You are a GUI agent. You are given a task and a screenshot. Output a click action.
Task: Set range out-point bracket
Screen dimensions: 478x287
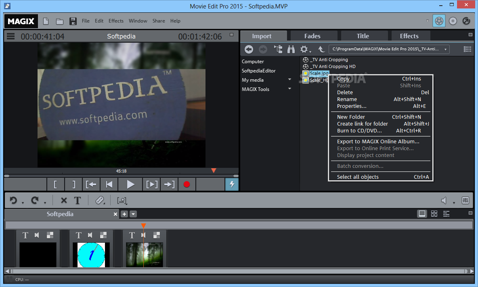point(73,184)
